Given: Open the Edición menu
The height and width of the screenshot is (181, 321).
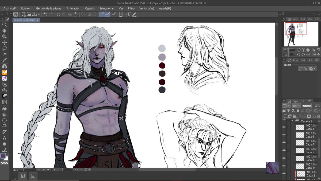Looking at the screenshot, I should (x=26, y=9).
